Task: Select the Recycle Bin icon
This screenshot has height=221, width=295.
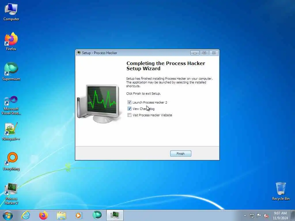Action: click(281, 191)
